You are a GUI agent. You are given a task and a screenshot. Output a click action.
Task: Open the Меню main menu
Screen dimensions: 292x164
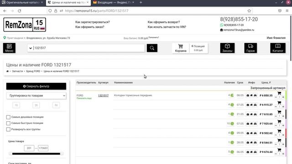[x=9, y=48]
